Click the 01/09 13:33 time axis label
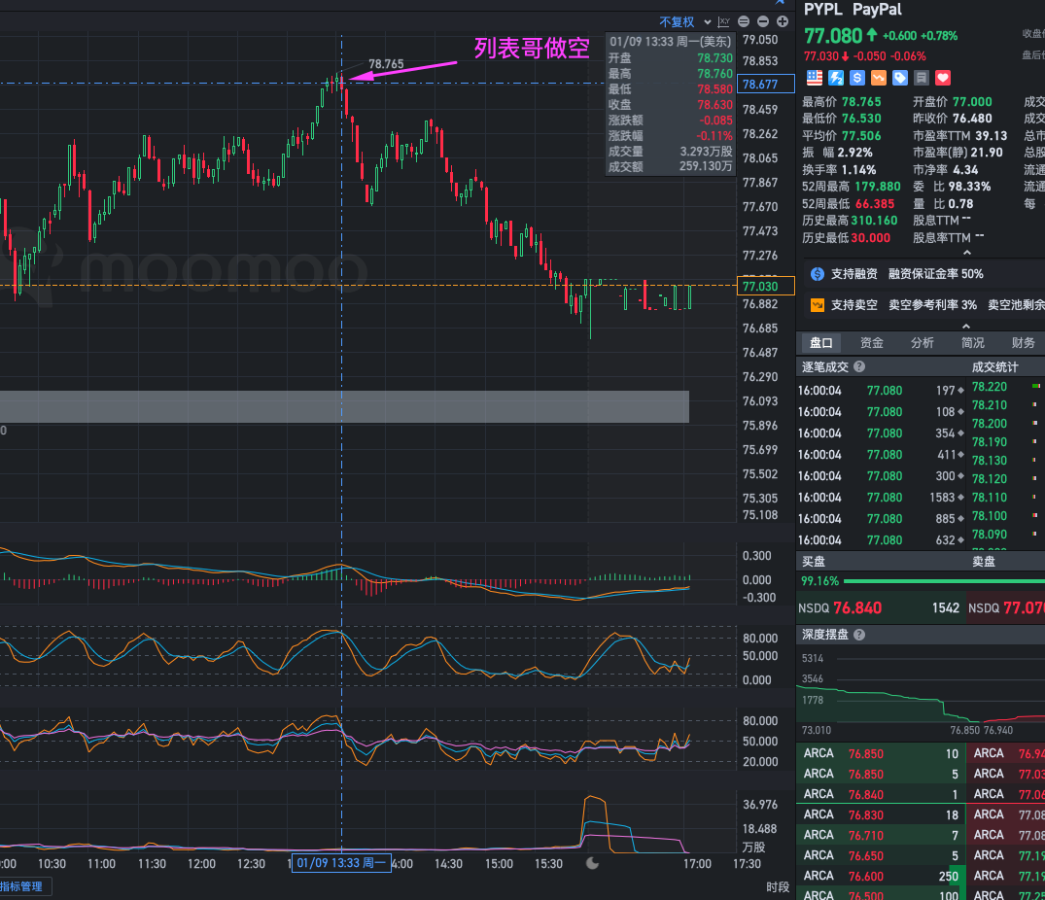The image size is (1045, 900). pos(341,863)
